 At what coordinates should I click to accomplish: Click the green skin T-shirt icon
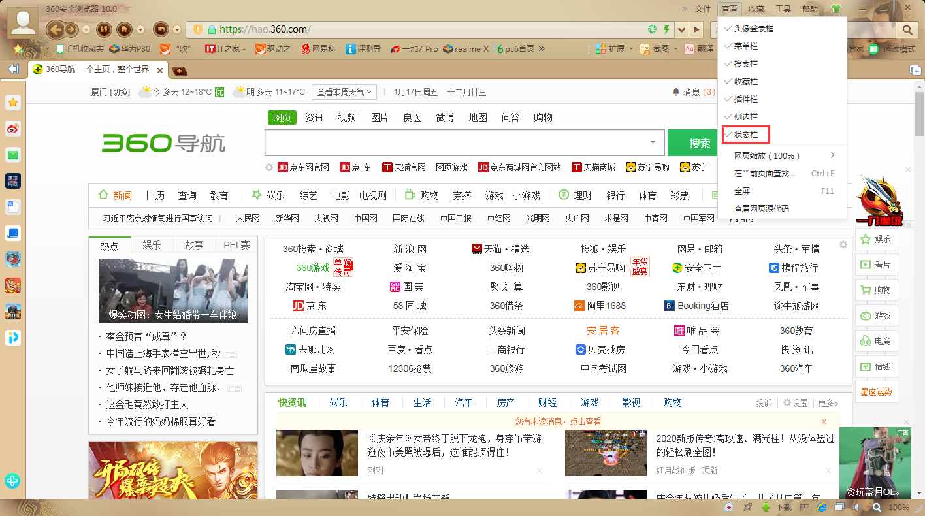(x=836, y=9)
